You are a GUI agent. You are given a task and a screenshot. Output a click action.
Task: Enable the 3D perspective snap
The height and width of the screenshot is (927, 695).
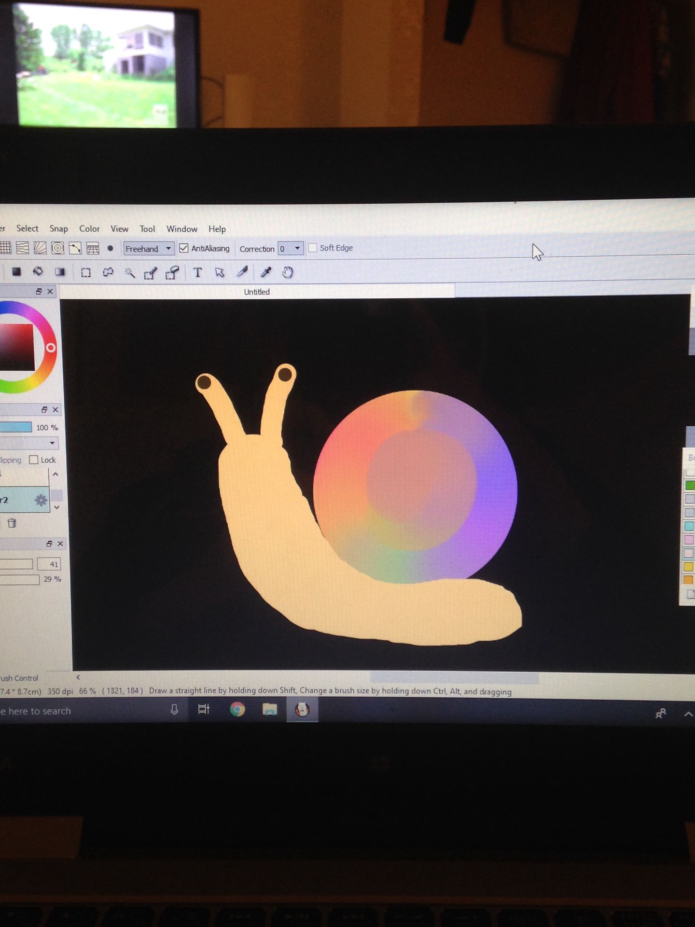(93, 248)
